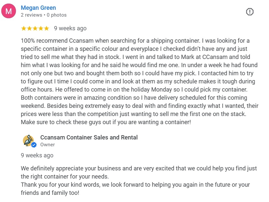Click the Ccansam pelican logo avatar

[x=28, y=140]
